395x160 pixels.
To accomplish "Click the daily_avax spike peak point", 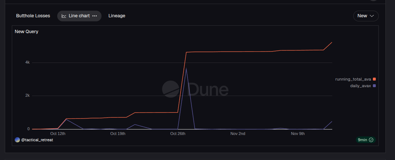I will tap(186, 68).
